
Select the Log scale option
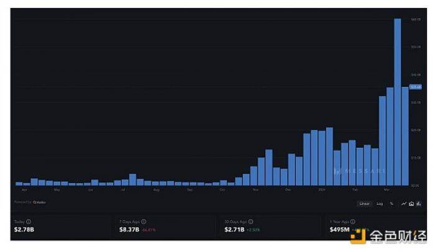click(x=380, y=204)
